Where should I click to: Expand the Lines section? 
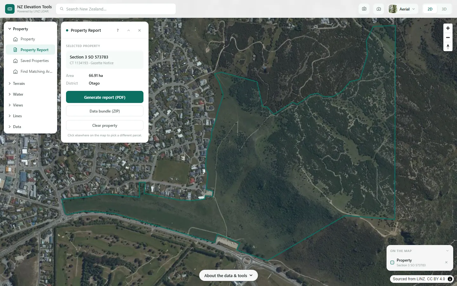(x=30, y=116)
